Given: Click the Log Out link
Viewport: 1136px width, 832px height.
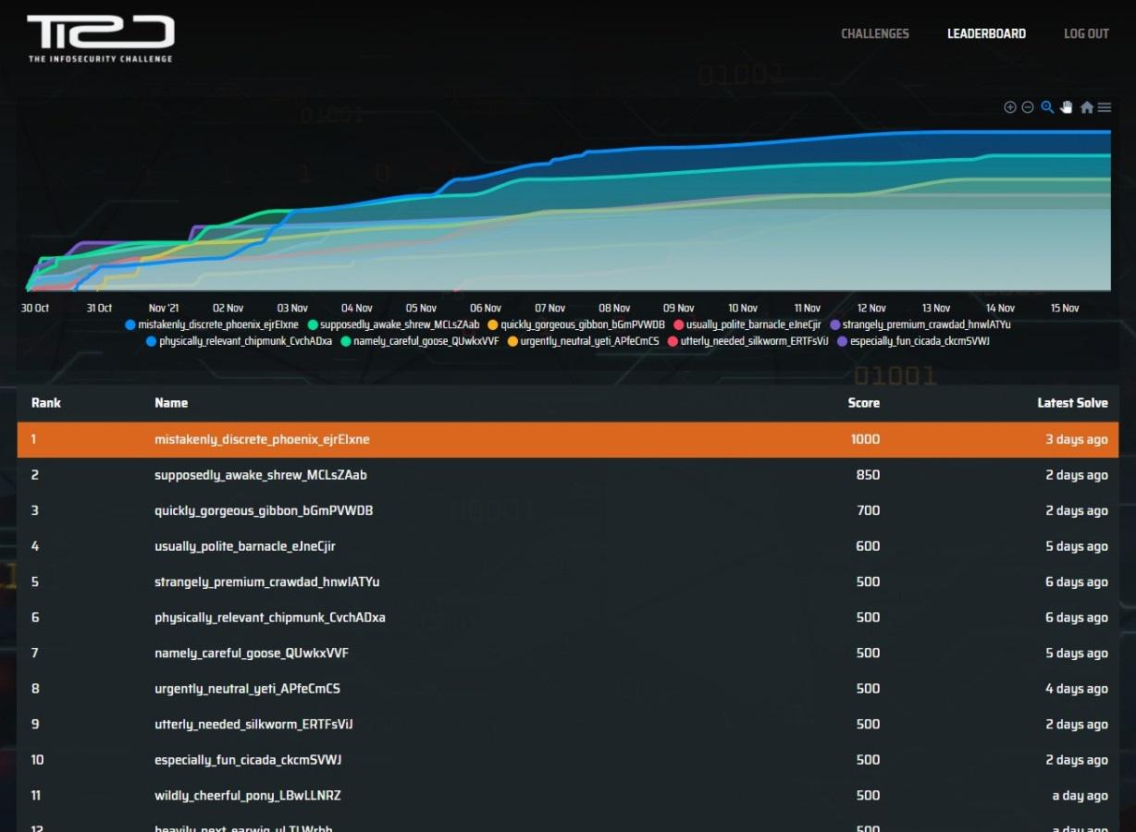Looking at the screenshot, I should point(1086,33).
